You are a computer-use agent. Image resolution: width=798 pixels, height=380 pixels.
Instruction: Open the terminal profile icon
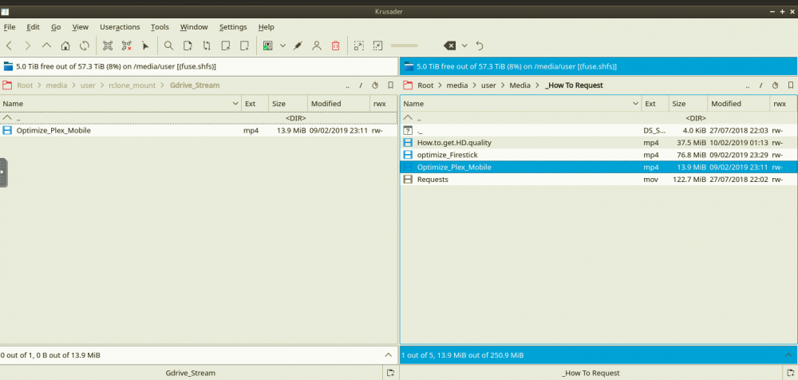[267, 46]
